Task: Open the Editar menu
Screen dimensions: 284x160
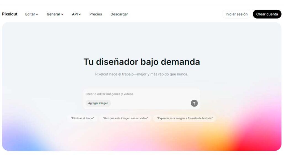Action: coord(30,14)
